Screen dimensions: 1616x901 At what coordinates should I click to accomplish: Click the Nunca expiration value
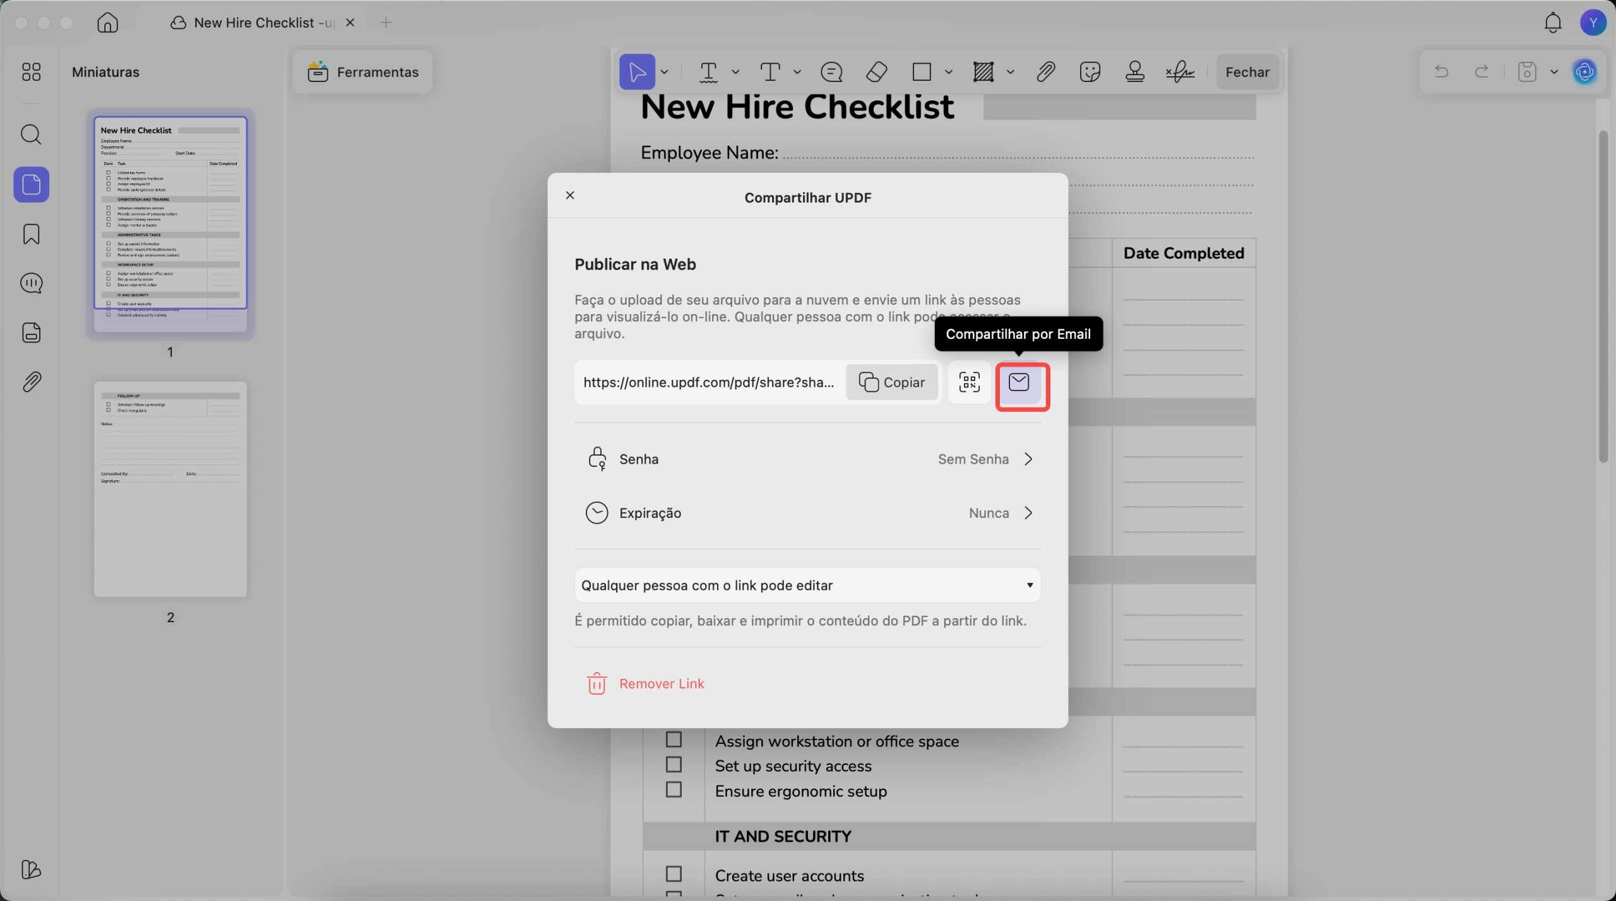(989, 513)
